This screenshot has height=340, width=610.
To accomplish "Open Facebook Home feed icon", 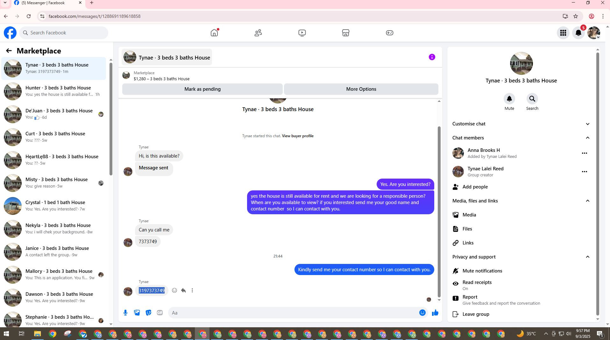I will click(x=214, y=33).
